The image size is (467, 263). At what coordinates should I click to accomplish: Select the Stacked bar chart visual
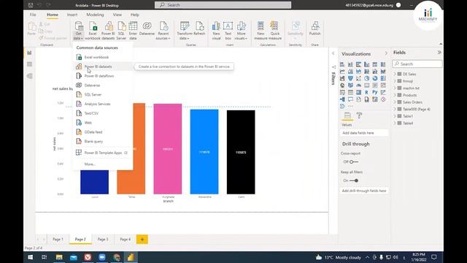coord(342,64)
